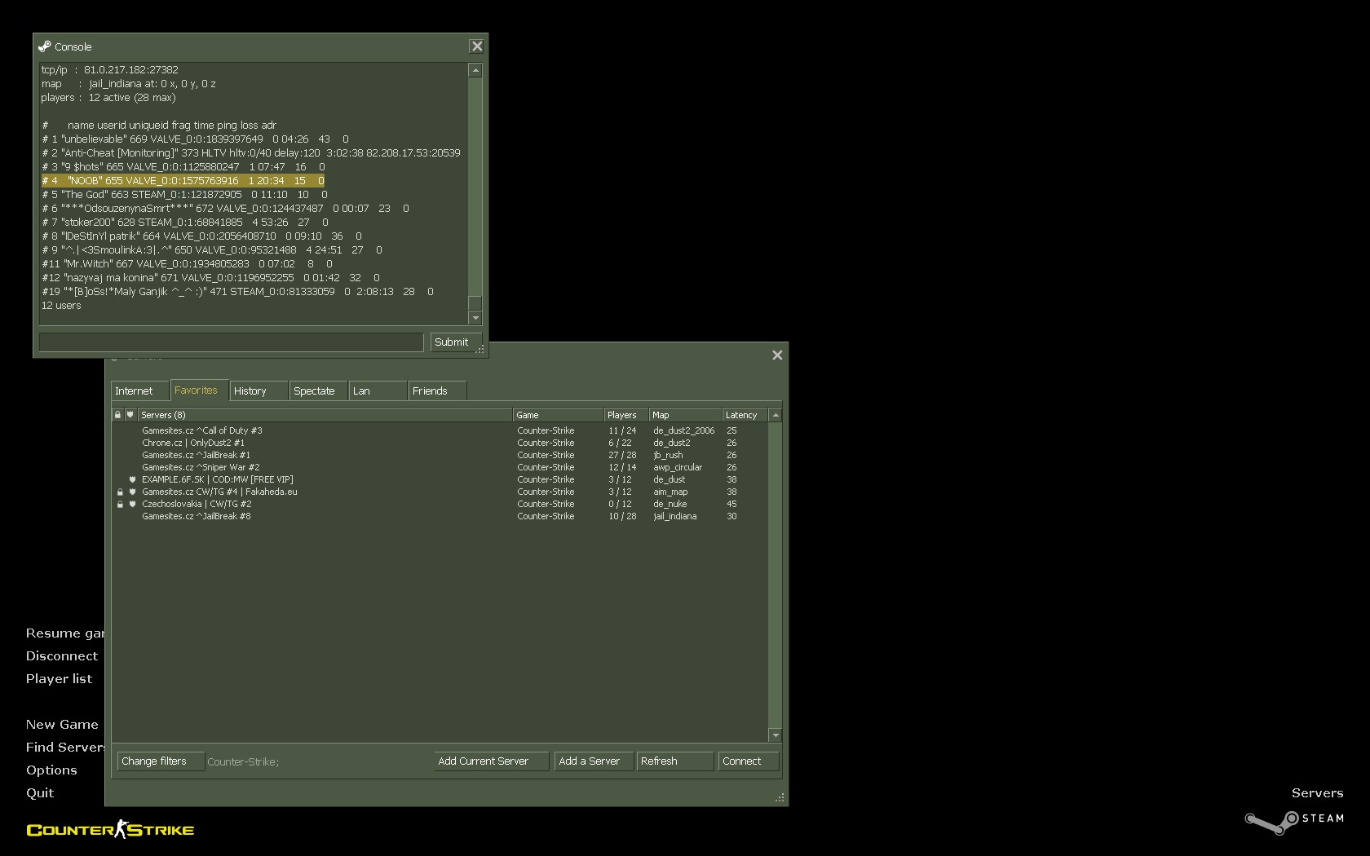Select Gamesites.cz ^JailBreak #1 server
Screen dimensions: 1370x856
point(440,455)
